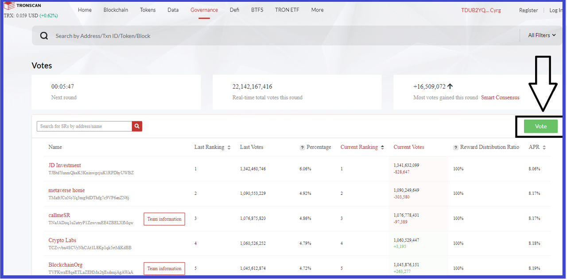The width and height of the screenshot is (567, 279).
Task: Expand the More menu
Action: click(x=317, y=10)
